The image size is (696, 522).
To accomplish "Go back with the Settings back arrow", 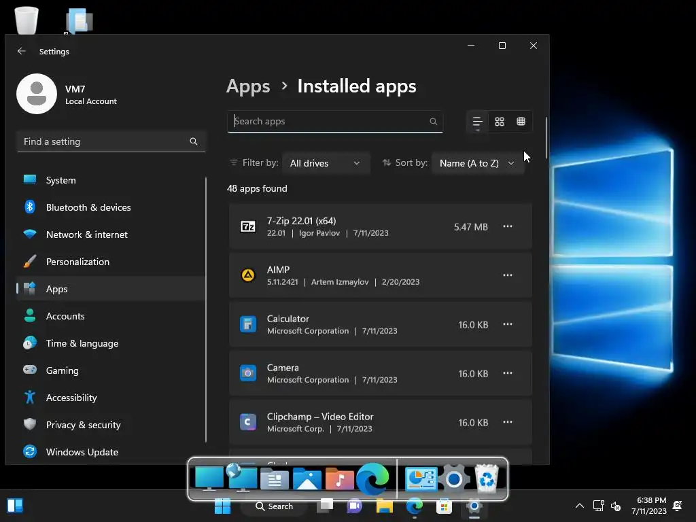I will point(21,51).
